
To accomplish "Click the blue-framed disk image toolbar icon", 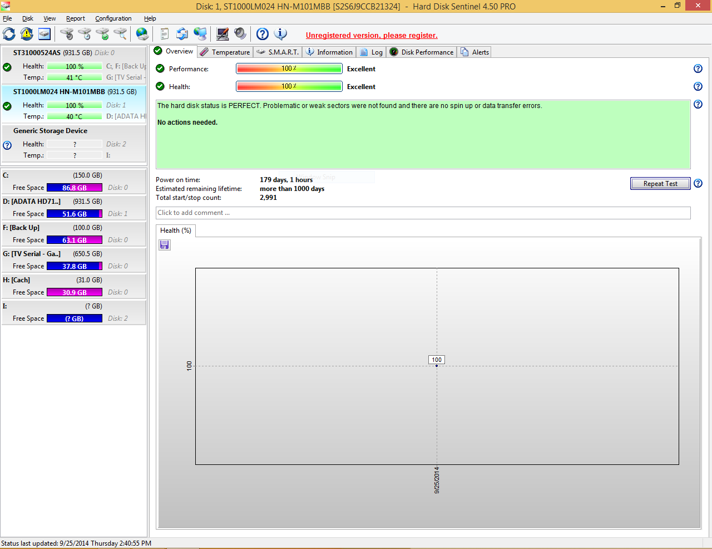I will pos(44,34).
